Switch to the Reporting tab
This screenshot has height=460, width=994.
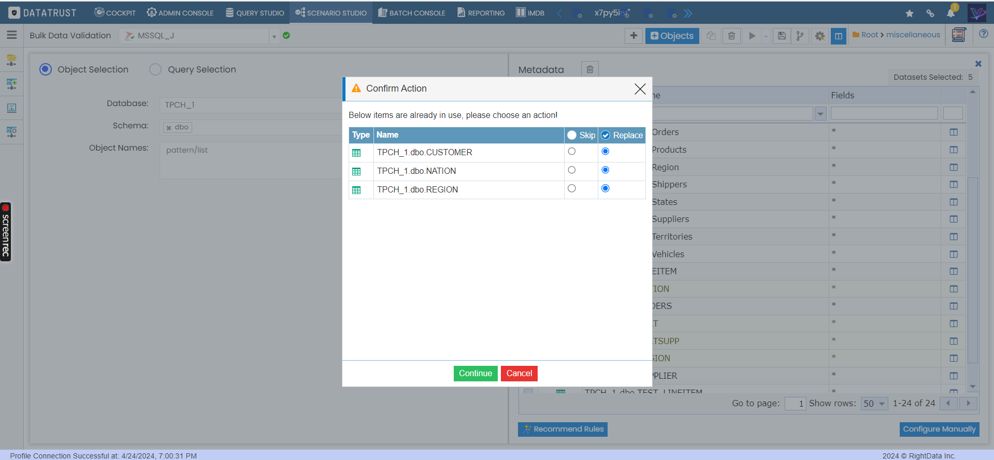[x=481, y=13]
